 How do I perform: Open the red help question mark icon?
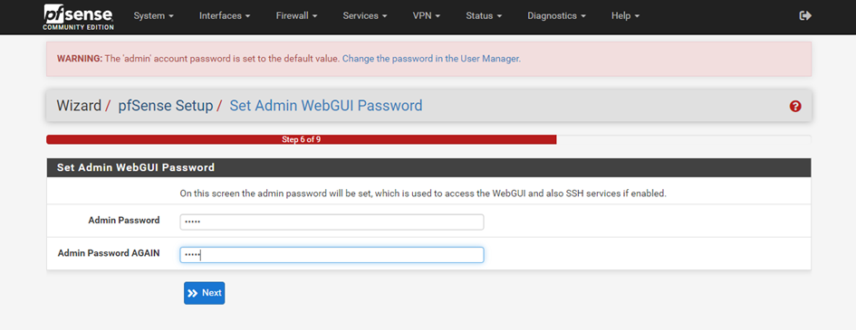click(795, 106)
